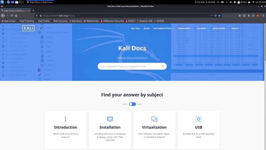This screenshot has width=266, height=150.
Task: Open the GET KALI nav link
Action: [135, 28]
